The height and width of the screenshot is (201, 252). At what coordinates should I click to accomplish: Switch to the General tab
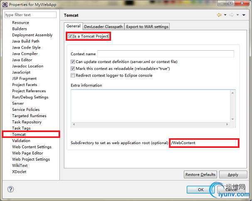[74, 26]
